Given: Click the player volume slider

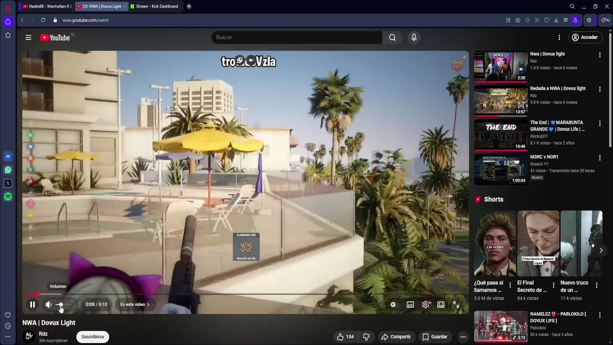Looking at the screenshot, I should click(x=66, y=305).
